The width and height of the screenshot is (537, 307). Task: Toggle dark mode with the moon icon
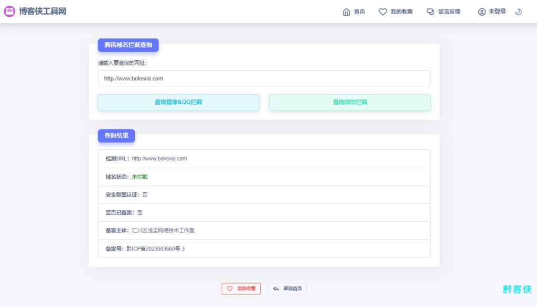518,12
